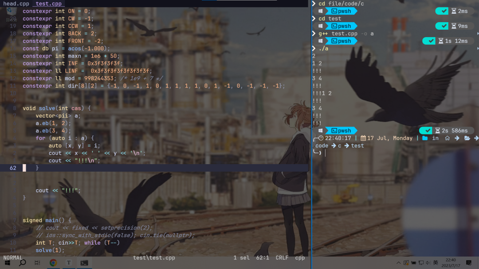Click the 'cpp' language indicator in status line
The width and height of the screenshot is (479, 269).
(x=300, y=258)
